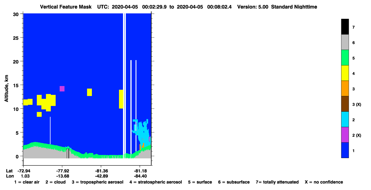The image size is (371, 190).
Task: Click the longitude value -13.68
Action: 62,176
